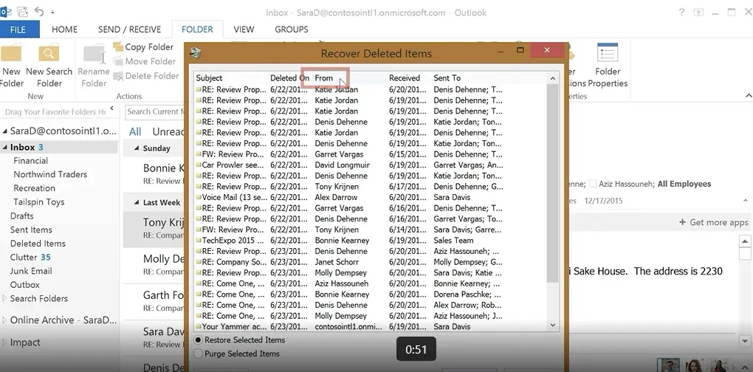This screenshot has height=372, width=753.
Task: Click Delete Folder in the ribbon
Action: (x=146, y=76)
